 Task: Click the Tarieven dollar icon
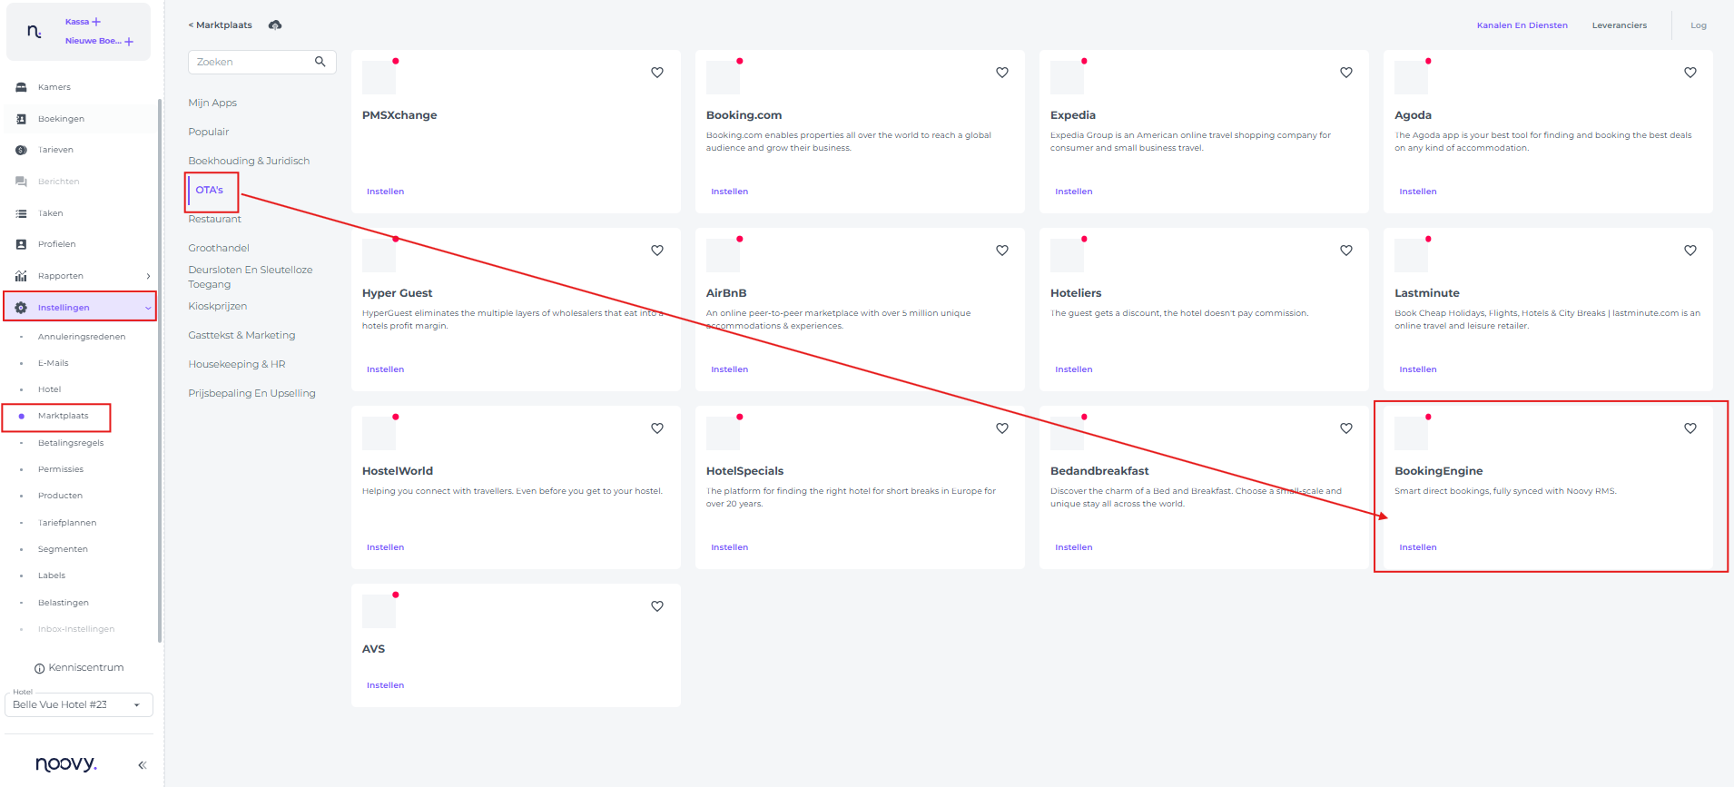pyautogui.click(x=21, y=150)
